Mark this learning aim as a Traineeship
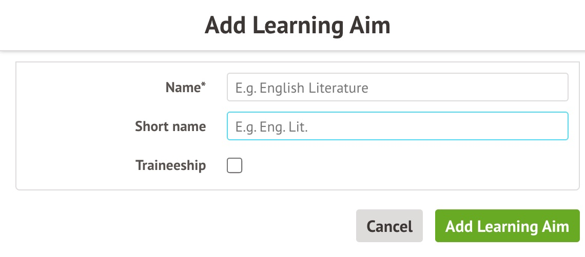The width and height of the screenshot is (585, 257). point(235,166)
